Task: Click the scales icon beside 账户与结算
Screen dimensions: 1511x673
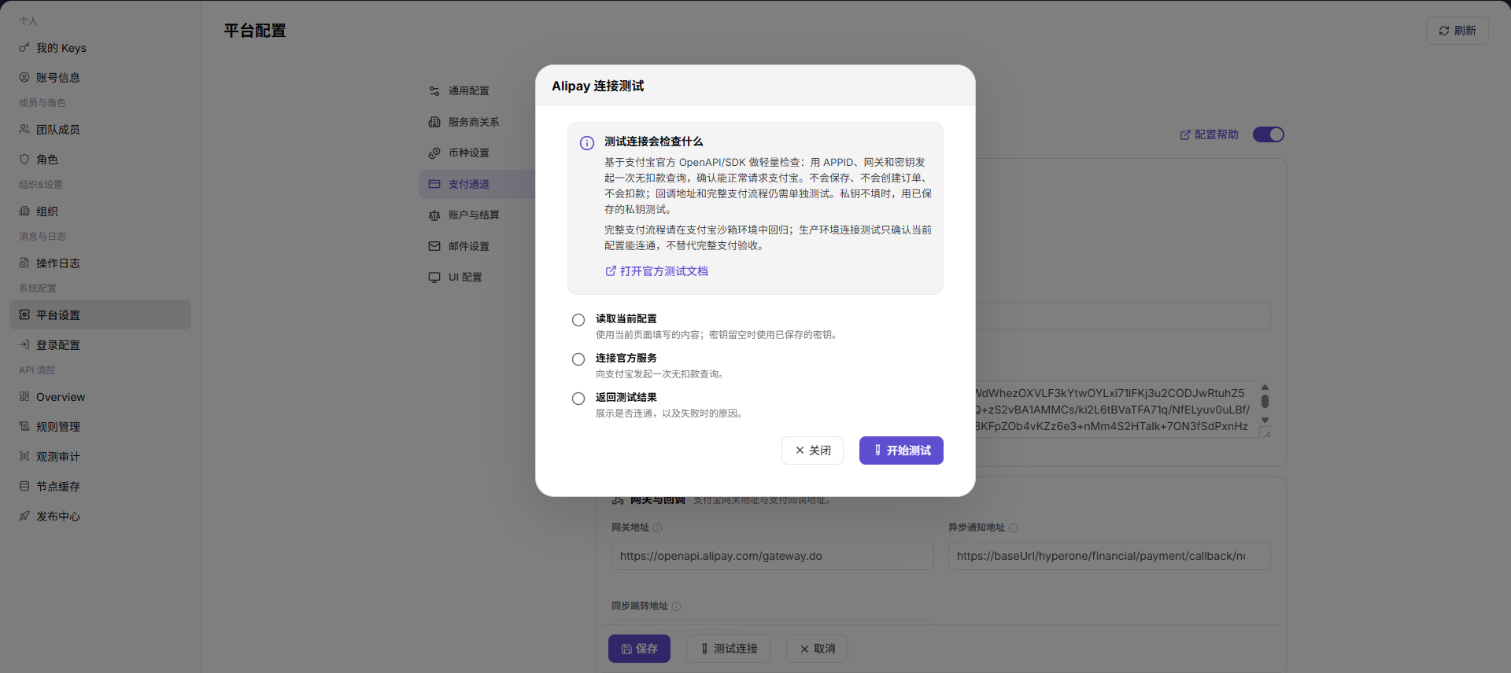Action: coord(434,215)
